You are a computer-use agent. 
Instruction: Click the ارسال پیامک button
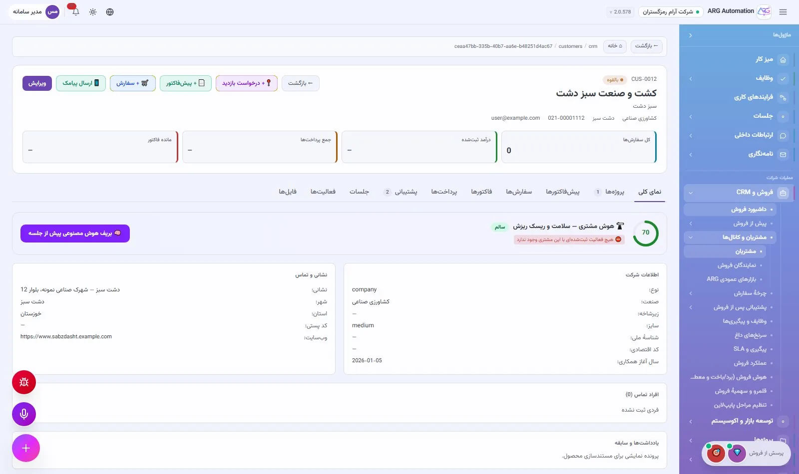81,83
